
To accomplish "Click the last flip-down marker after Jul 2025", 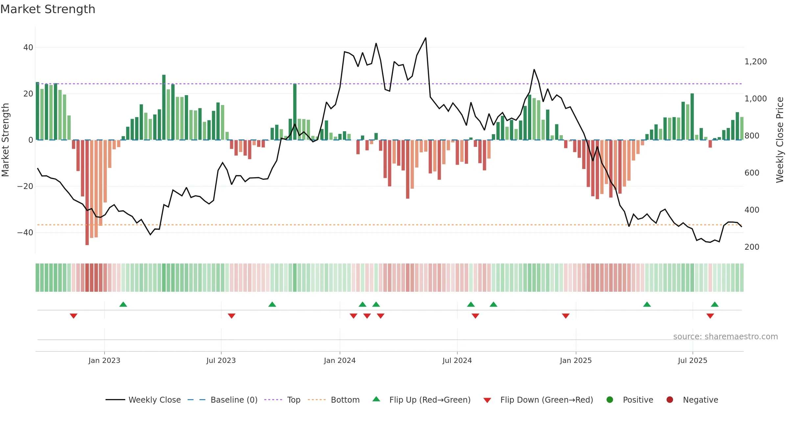I will pos(710,316).
